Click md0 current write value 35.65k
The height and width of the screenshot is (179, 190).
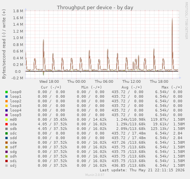[60, 120]
